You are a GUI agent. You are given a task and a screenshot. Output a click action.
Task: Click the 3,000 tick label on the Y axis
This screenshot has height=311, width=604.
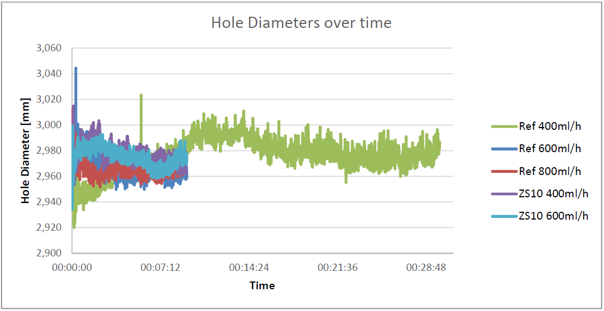49,125
